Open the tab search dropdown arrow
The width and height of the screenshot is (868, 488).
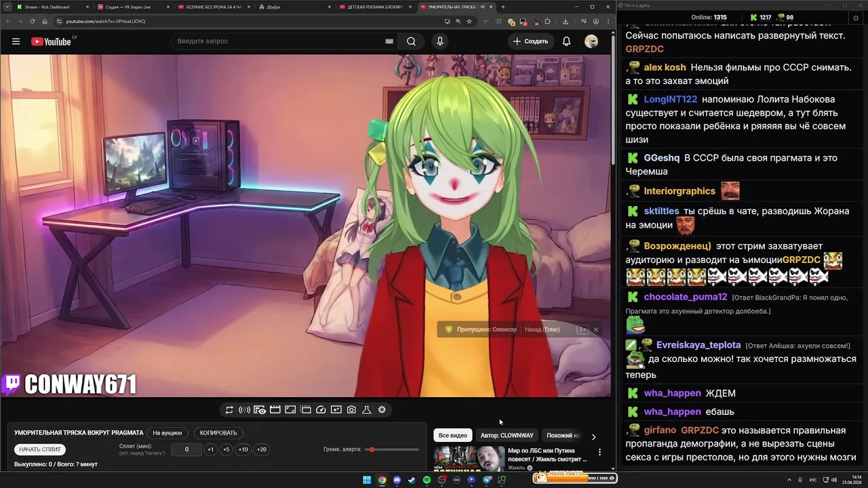tap(7, 7)
